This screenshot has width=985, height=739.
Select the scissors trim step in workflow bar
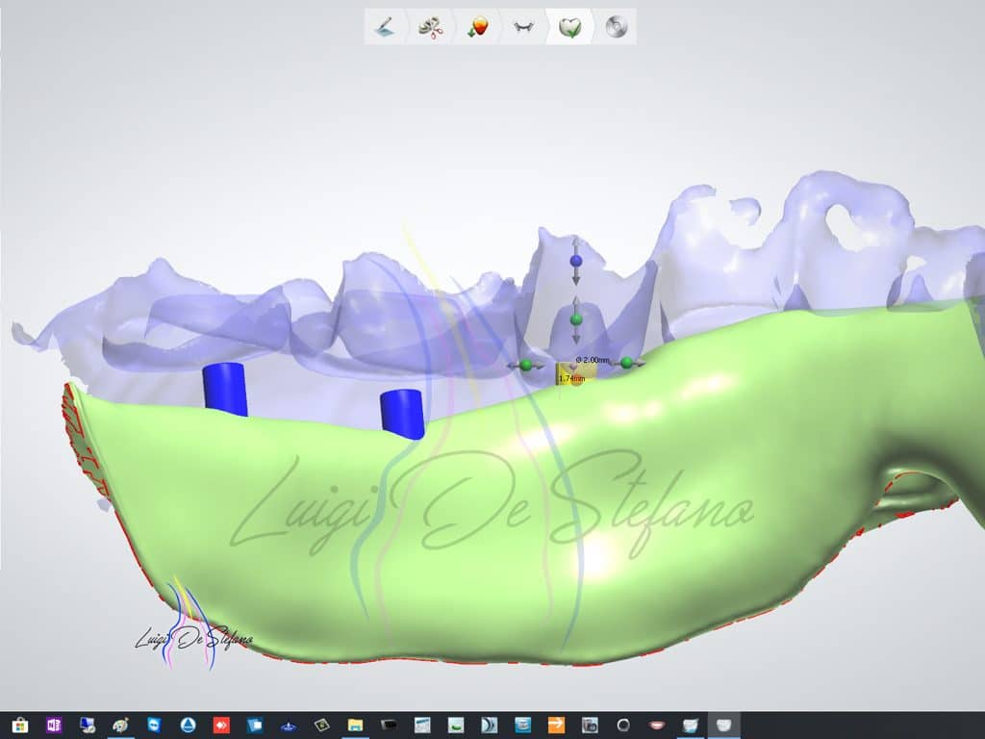pyautogui.click(x=429, y=27)
